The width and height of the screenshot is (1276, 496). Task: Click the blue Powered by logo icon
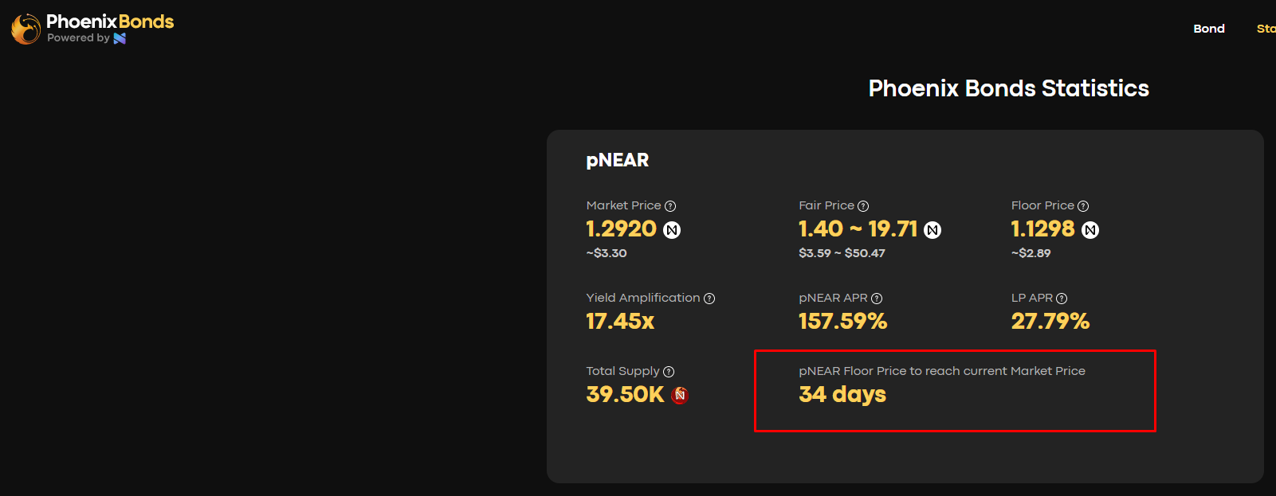tap(120, 38)
